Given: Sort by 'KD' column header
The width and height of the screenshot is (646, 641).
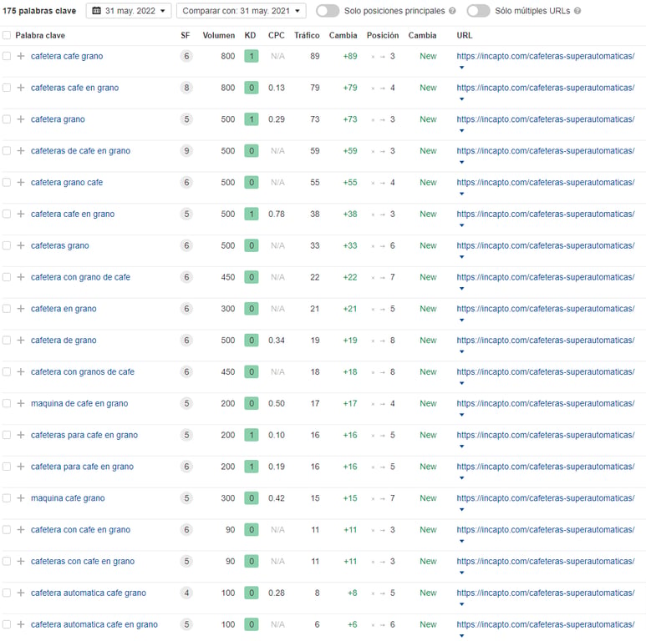Looking at the screenshot, I should 250,35.
